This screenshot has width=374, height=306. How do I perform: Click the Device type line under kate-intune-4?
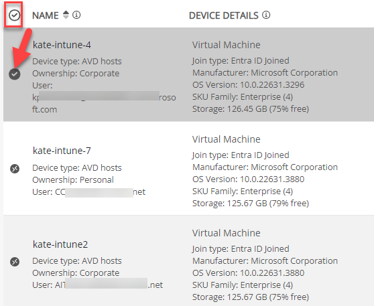click(77, 61)
